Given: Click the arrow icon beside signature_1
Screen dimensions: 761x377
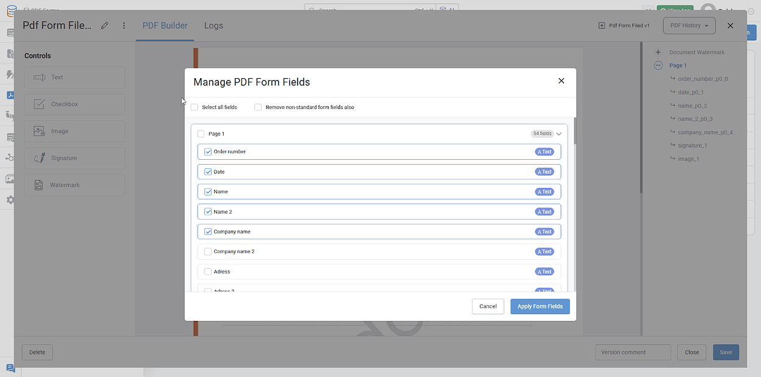Looking at the screenshot, I should [673, 145].
